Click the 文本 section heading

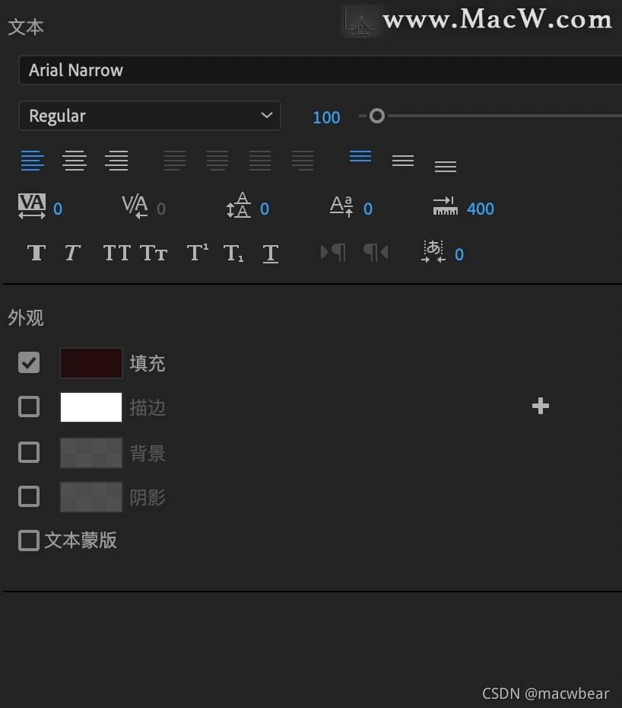(26, 27)
